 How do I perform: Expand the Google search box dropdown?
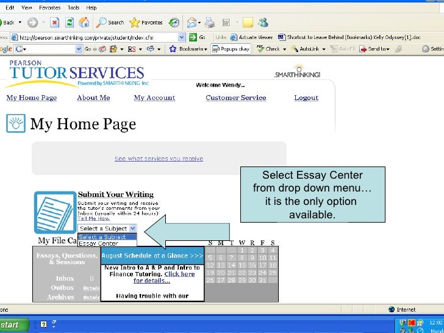pyautogui.click(x=79, y=49)
